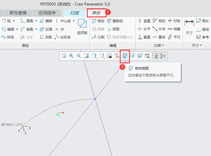
Task: Apply the Midpoint (中点) constraint
Action: coord(159,29)
